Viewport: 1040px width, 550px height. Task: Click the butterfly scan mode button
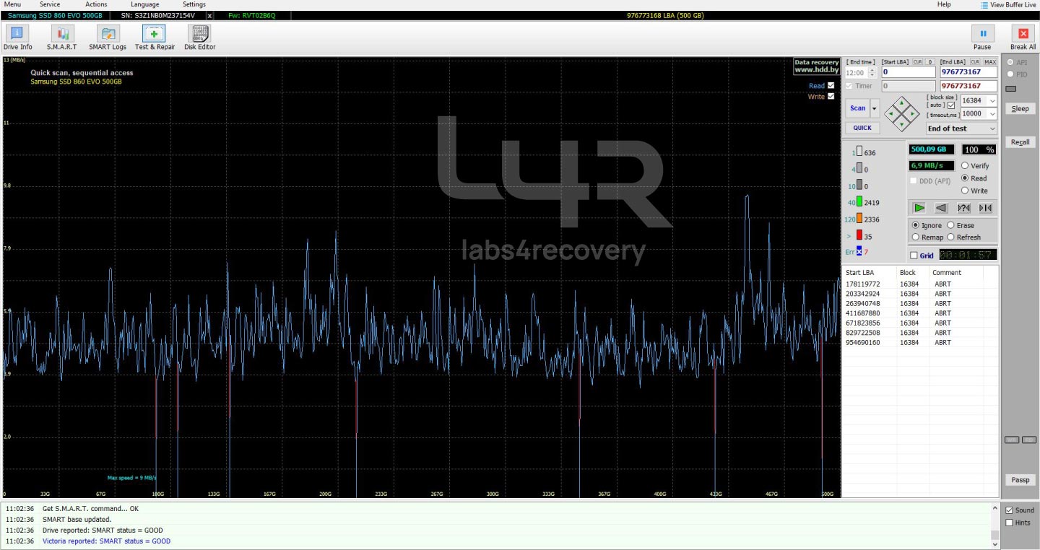tap(985, 208)
